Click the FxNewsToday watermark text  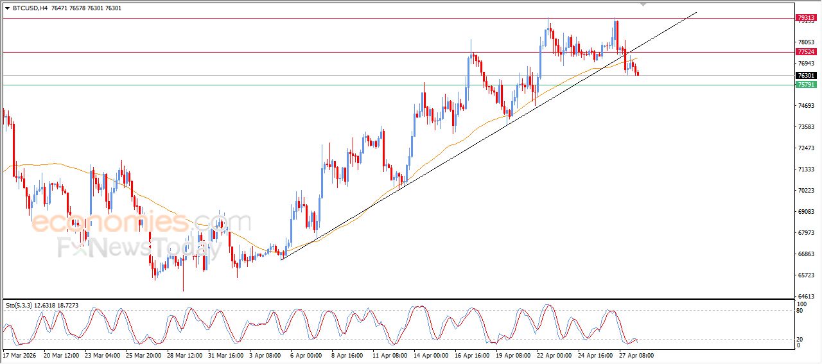coord(135,247)
